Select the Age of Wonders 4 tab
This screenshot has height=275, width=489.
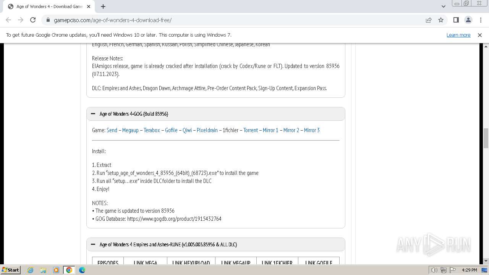tap(49, 6)
